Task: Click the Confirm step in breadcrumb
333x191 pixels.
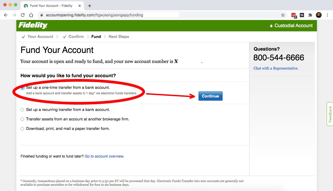Action: (x=76, y=37)
